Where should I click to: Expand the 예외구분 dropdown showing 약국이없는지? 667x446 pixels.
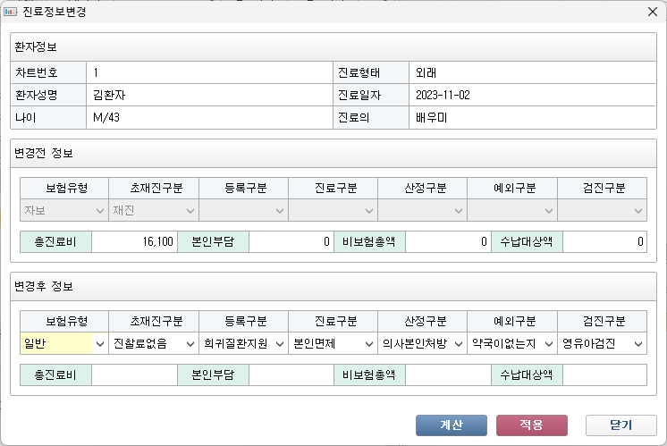pyautogui.click(x=511, y=343)
